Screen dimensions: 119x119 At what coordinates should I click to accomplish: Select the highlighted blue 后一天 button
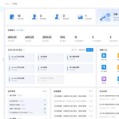pyautogui.click(x=90, y=50)
